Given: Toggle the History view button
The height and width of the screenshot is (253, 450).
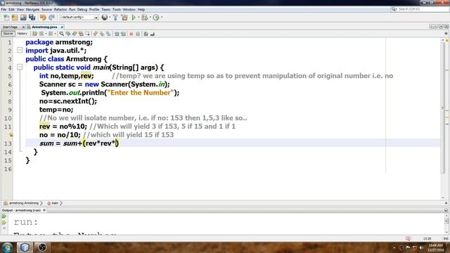Looking at the screenshot, I should click(x=22, y=34).
